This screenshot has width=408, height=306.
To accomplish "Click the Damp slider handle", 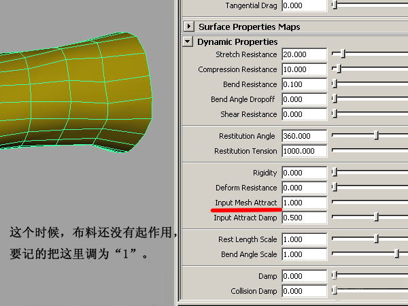I will pos(335,275).
